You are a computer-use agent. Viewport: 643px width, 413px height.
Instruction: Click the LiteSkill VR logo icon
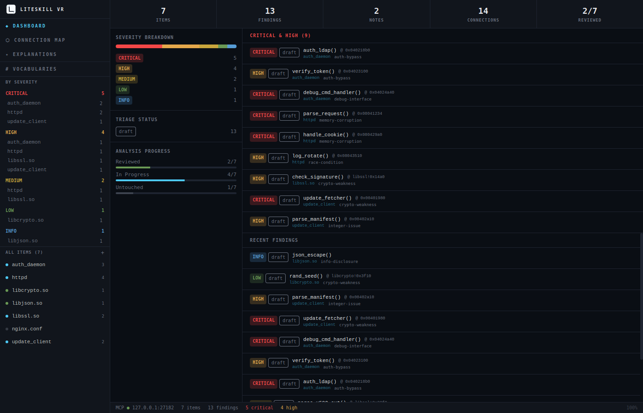pos(11,9)
